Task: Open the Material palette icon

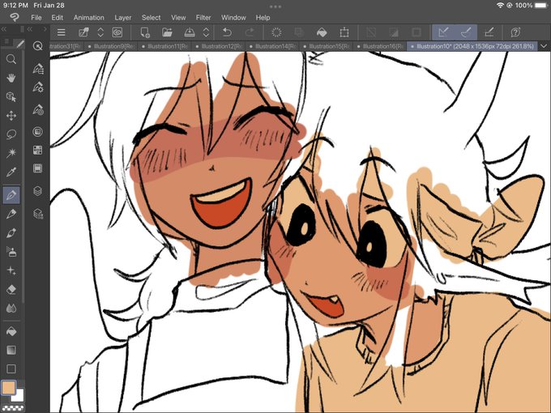Action: (37, 151)
